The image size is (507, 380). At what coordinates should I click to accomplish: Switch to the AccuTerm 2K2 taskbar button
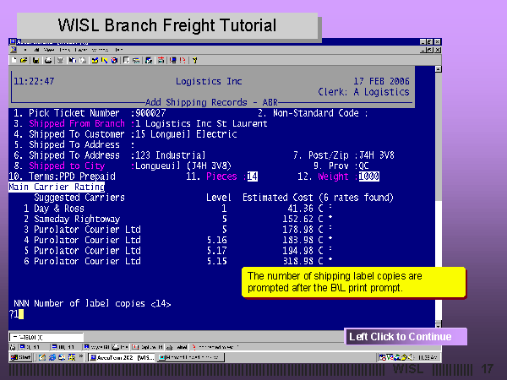(122, 357)
